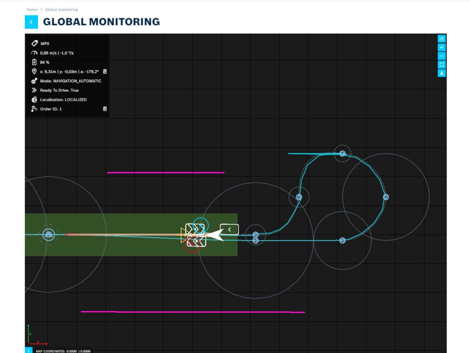Click the location pin icon in info panel
This screenshot has height=353, width=470.
34,71
